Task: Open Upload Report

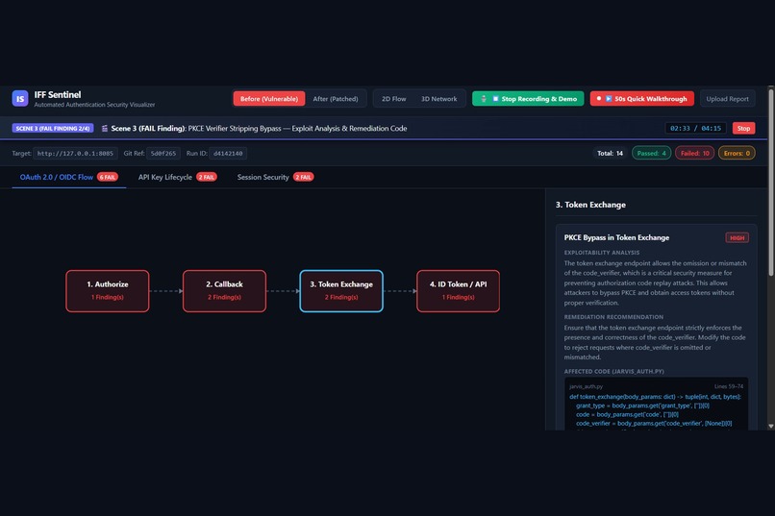Action: (727, 99)
